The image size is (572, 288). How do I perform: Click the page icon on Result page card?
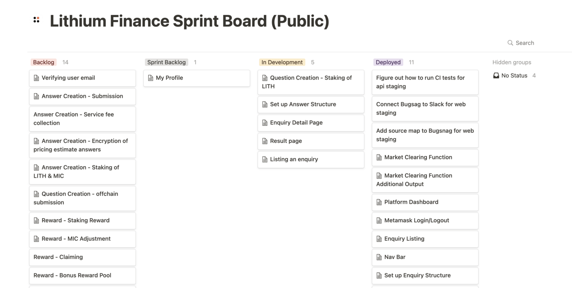click(265, 141)
